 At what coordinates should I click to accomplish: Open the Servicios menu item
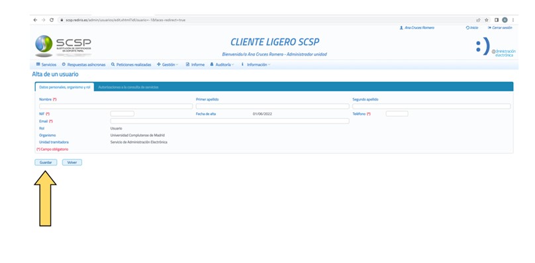point(46,65)
